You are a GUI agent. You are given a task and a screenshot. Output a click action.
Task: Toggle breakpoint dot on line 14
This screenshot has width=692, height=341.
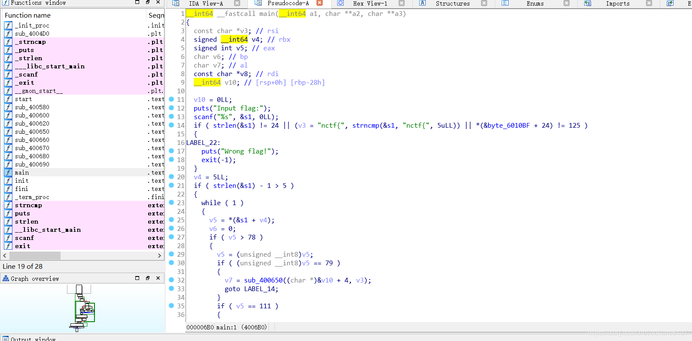(x=171, y=125)
